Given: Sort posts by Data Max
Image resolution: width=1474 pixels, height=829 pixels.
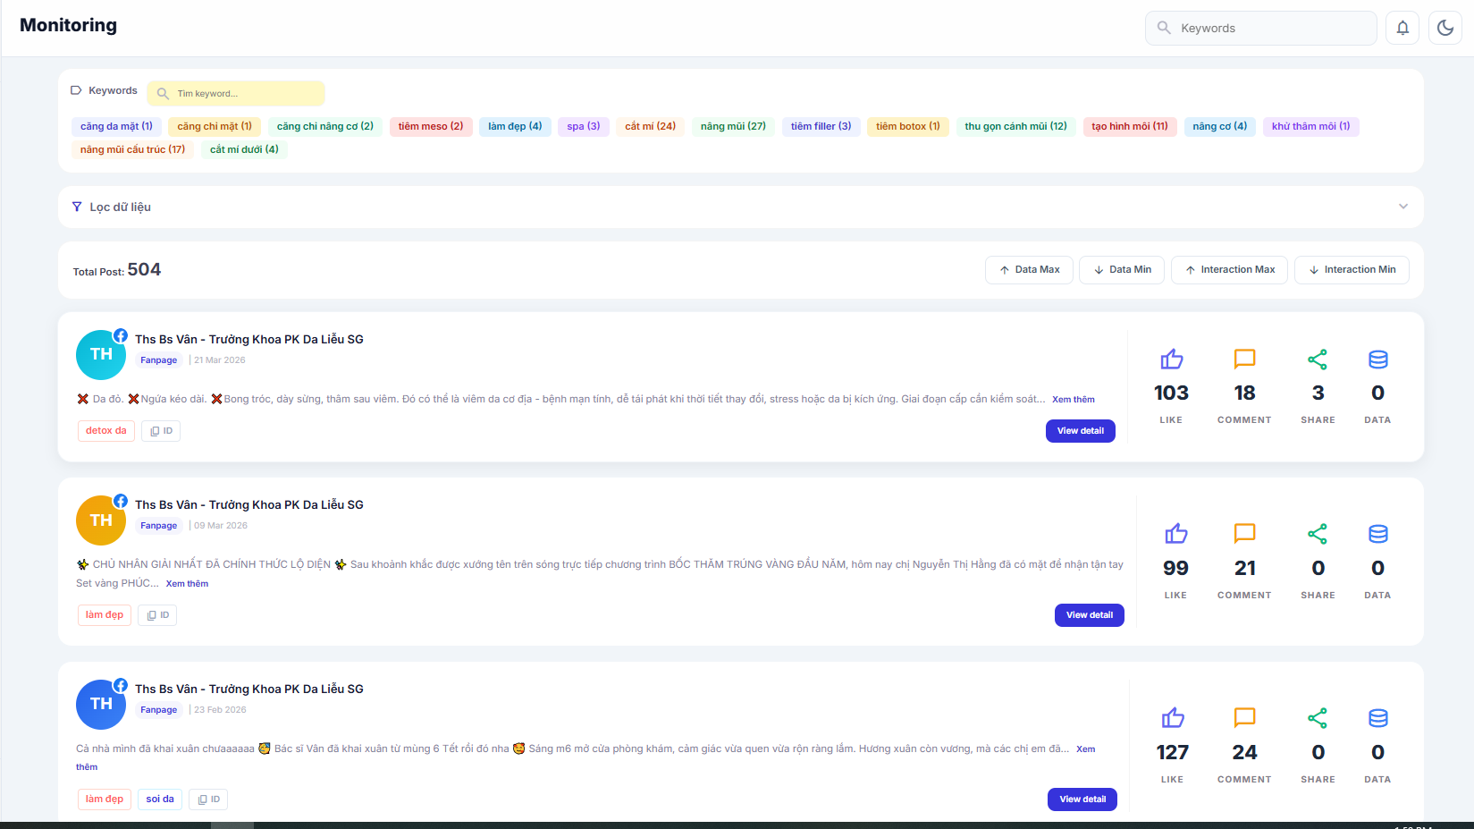Looking at the screenshot, I should 1029,270.
